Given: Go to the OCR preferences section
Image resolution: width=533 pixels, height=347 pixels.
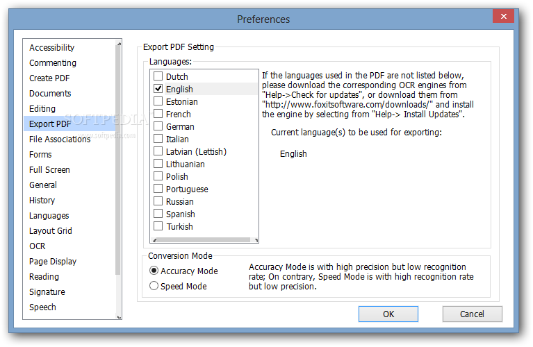Looking at the screenshot, I should (37, 246).
